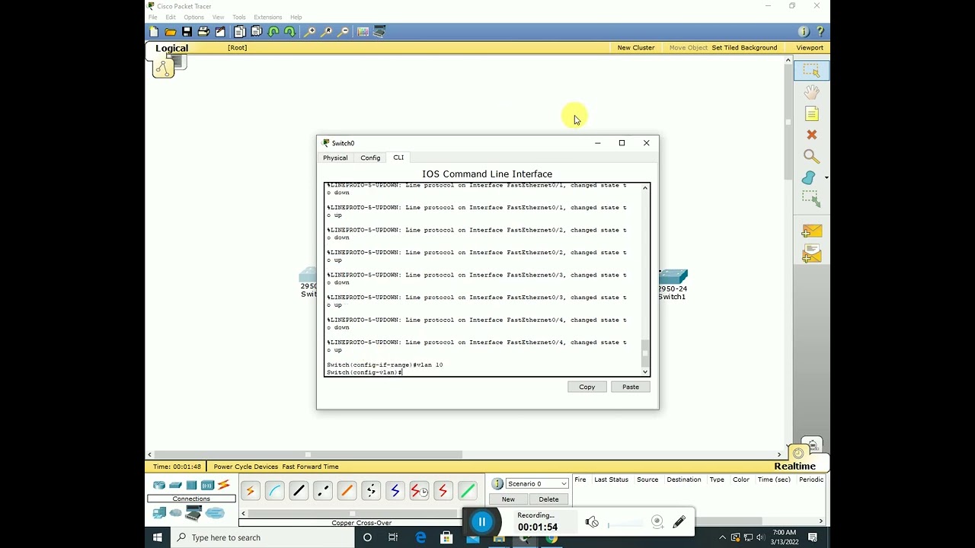The height and width of the screenshot is (548, 975).
Task: Select Switches device category
Action: click(x=175, y=485)
